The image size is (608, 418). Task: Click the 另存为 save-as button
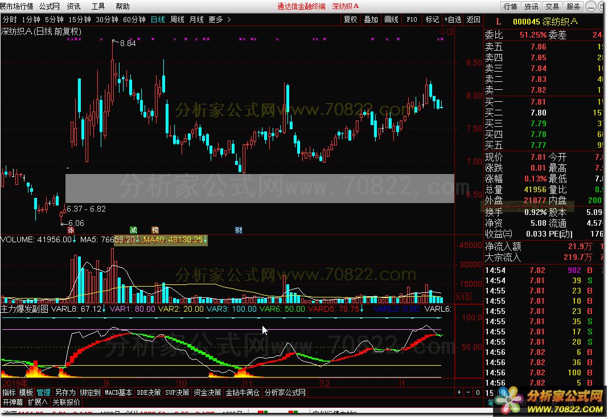65,392
